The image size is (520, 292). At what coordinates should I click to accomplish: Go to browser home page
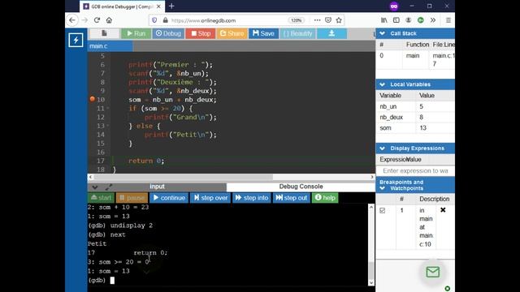(109, 20)
